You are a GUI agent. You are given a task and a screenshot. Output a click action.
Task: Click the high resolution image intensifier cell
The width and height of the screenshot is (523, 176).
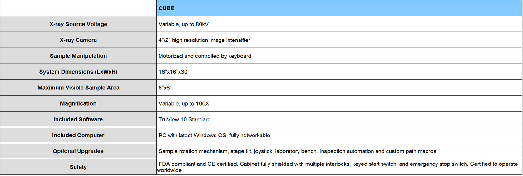(x=339, y=40)
